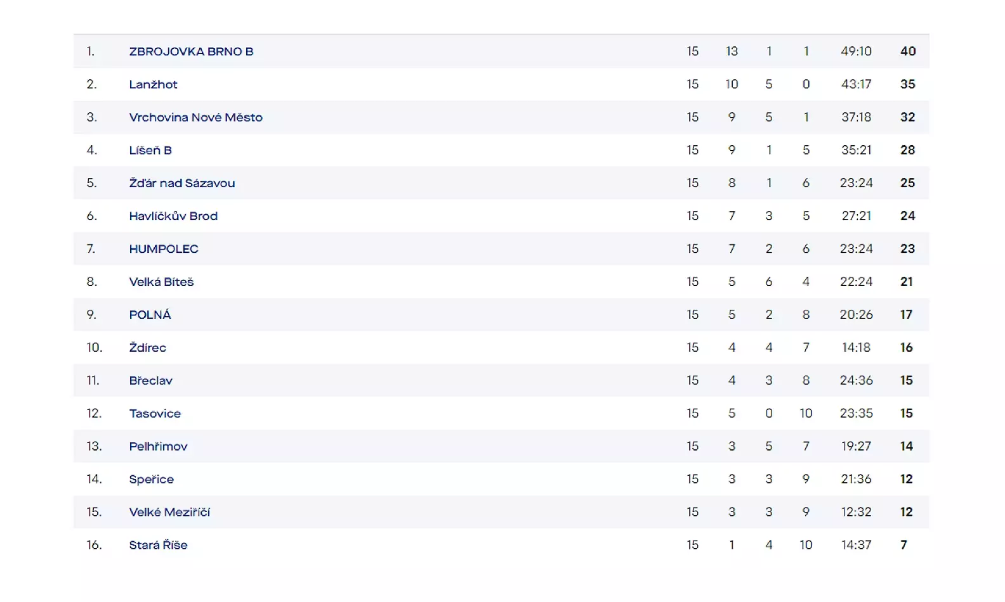The height and width of the screenshot is (602, 1005).
Task: Open Vrchovina Nové Město team page
Action: (x=195, y=117)
